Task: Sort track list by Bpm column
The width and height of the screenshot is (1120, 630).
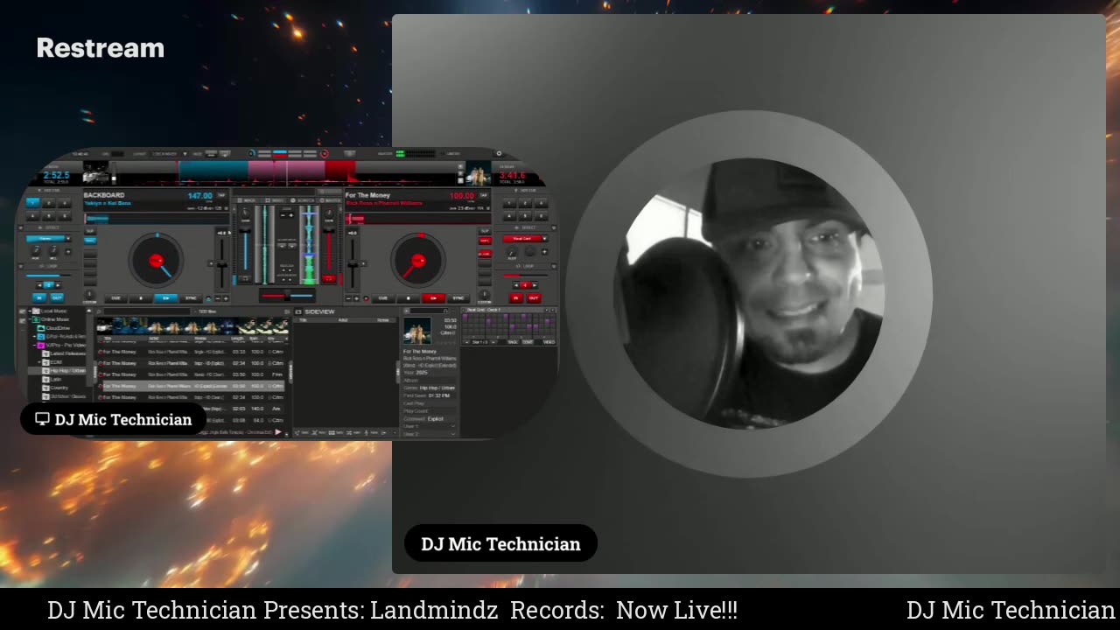Action: (254, 339)
